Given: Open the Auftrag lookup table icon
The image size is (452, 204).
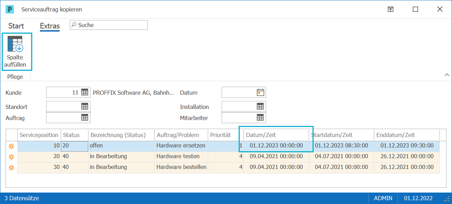Looking at the screenshot, I should pos(85,118).
